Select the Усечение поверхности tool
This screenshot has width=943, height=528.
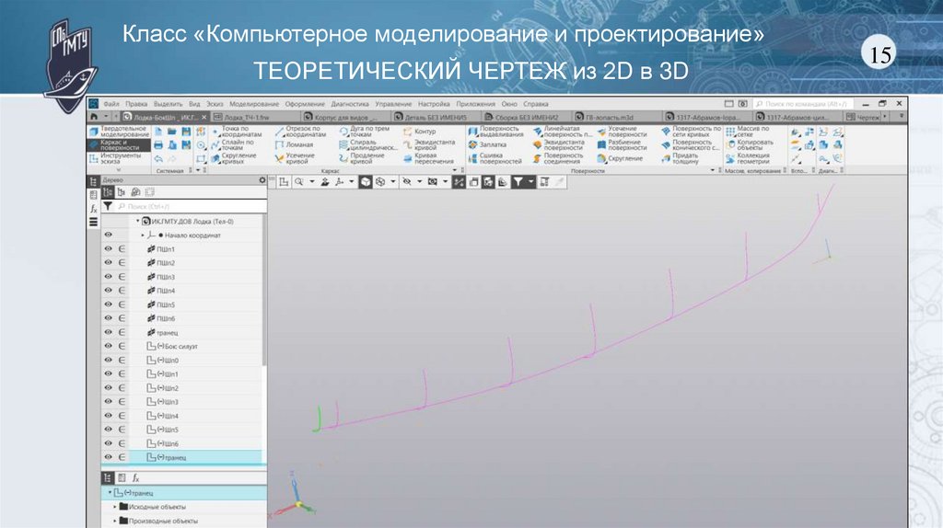[x=622, y=131]
